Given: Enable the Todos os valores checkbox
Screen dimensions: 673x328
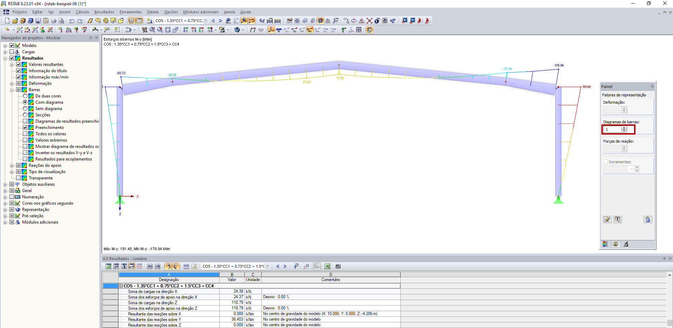Looking at the screenshot, I should [25, 134].
